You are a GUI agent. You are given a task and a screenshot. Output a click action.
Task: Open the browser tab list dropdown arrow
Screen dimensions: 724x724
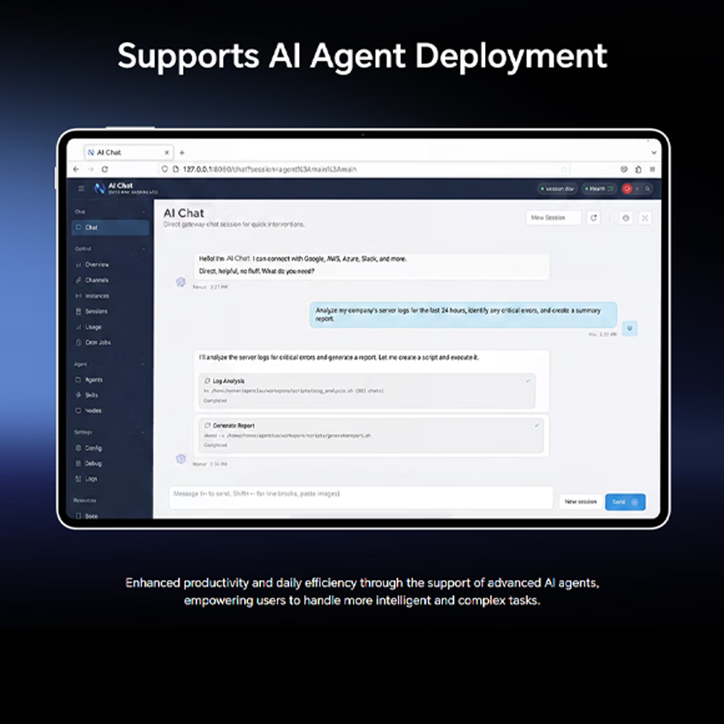click(x=654, y=152)
